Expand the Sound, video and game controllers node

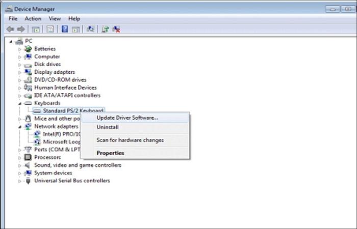(20, 165)
